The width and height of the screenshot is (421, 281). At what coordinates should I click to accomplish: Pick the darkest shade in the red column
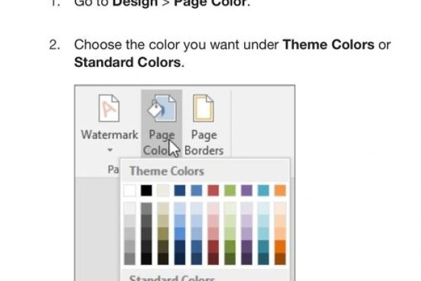tap(213, 259)
